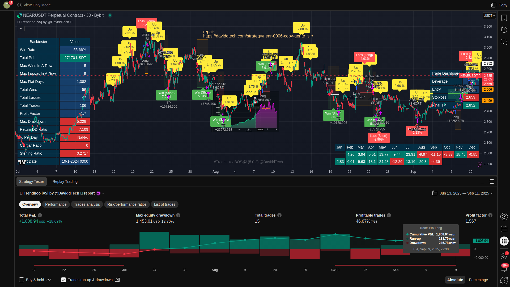The height and width of the screenshot is (287, 510).
Task: Switch to Replay Trading tab
Action: coord(65,182)
